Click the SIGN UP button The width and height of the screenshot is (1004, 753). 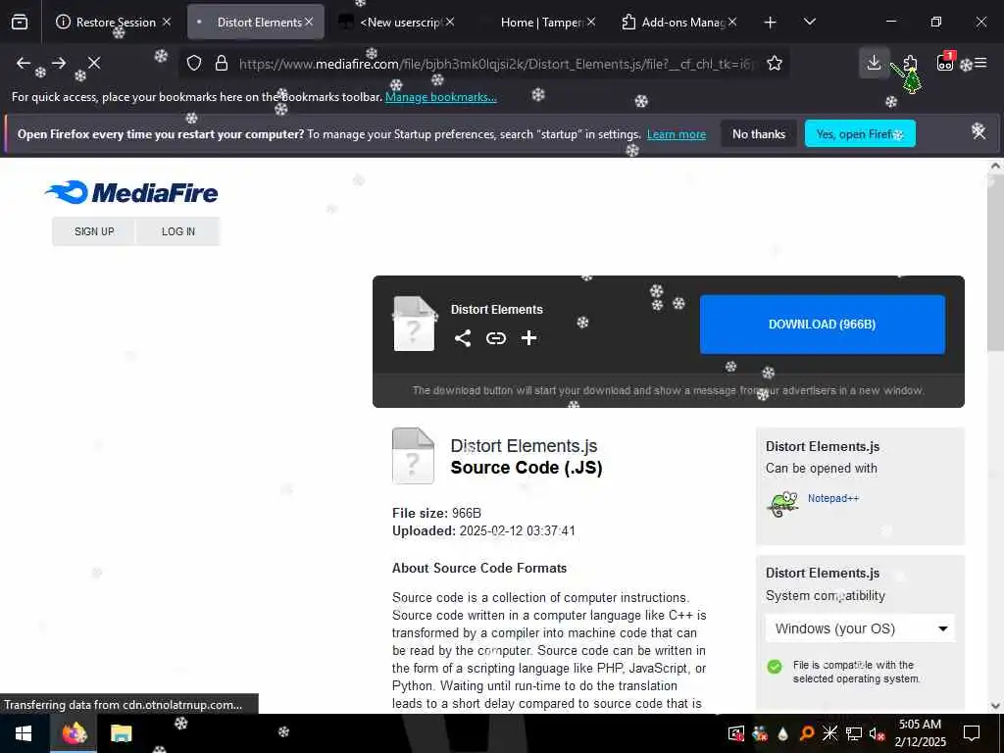tap(93, 231)
